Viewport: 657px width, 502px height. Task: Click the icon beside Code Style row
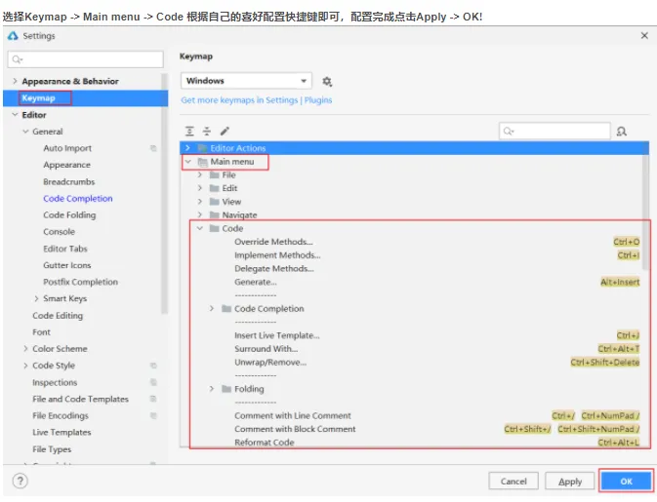[x=153, y=366]
